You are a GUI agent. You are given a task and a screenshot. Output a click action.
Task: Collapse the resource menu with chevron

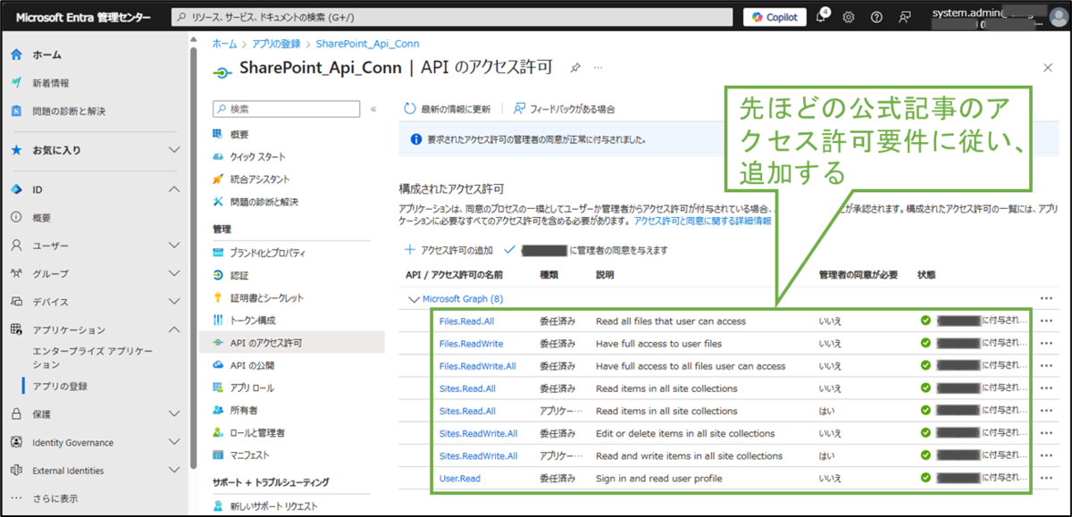373,109
